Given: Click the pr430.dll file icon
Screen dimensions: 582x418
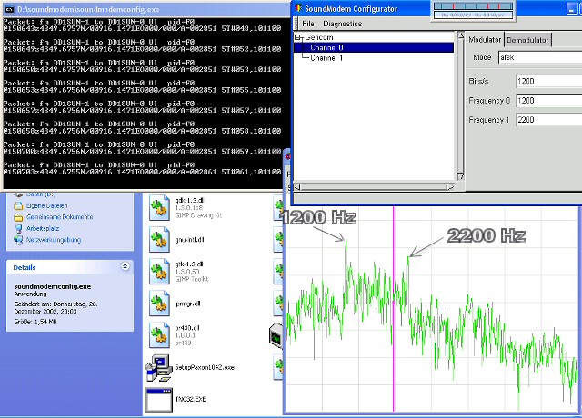Looking at the screenshot, I should (x=160, y=333).
